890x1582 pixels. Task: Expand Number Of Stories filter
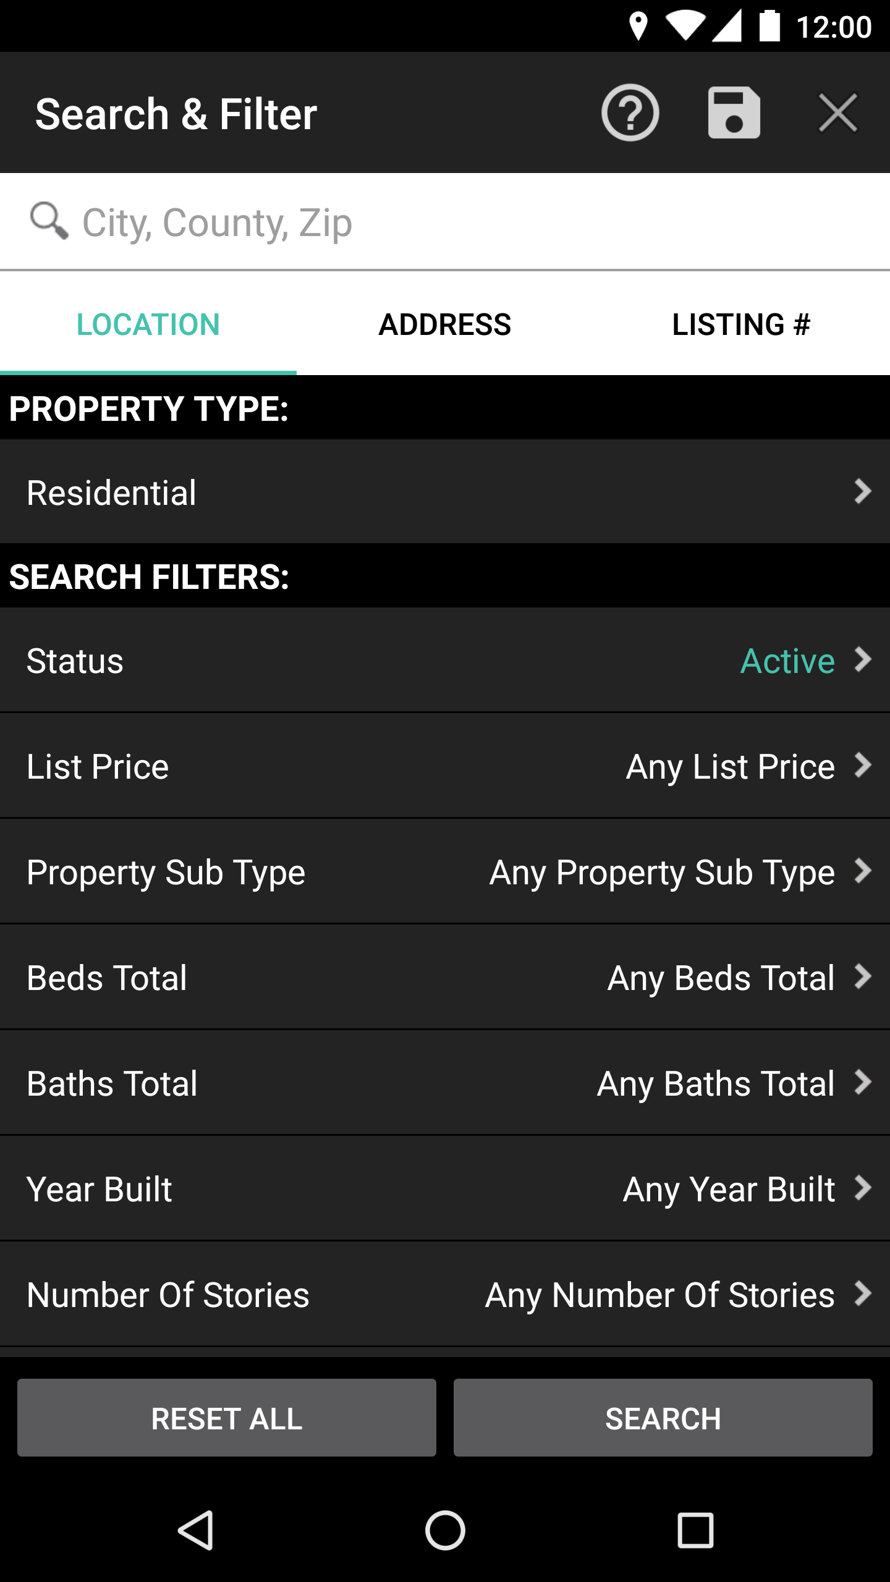[445, 1295]
